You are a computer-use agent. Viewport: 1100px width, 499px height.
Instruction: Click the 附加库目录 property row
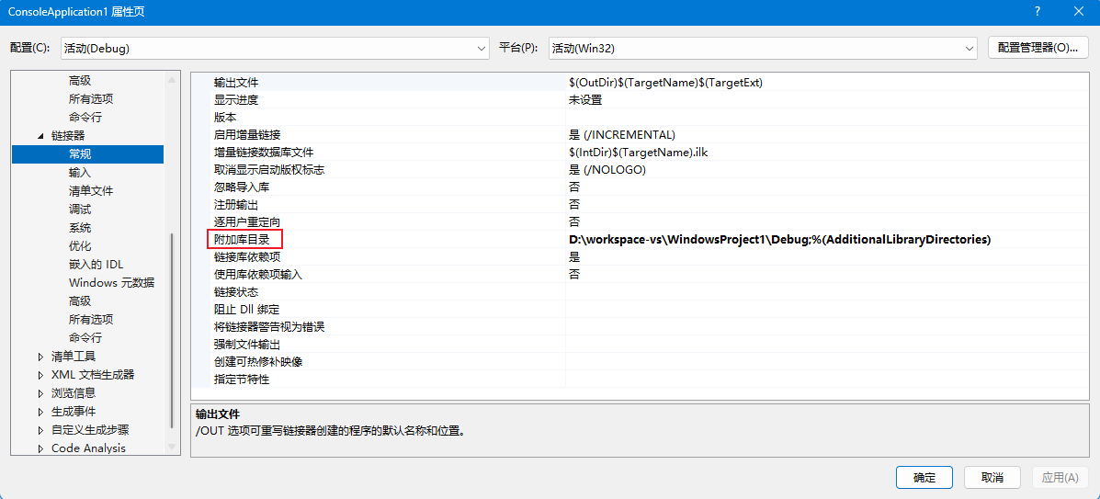[x=243, y=240]
